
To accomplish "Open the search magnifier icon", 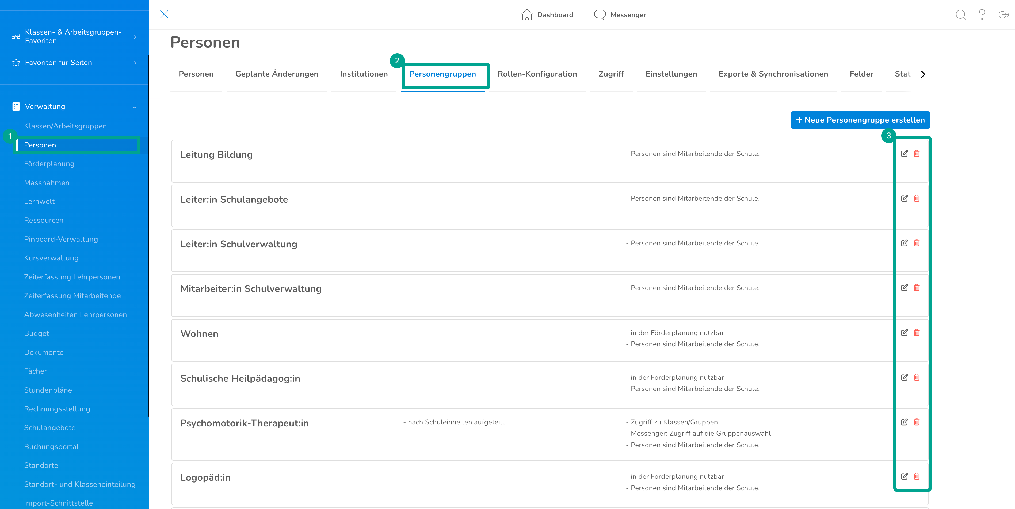I will (x=961, y=15).
